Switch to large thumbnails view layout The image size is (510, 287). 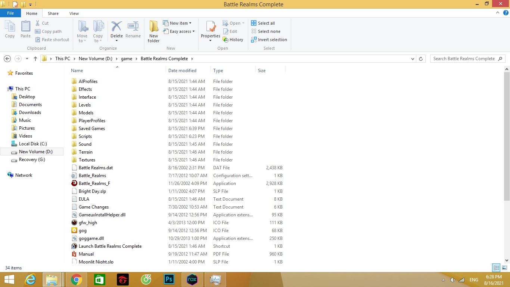tap(504, 268)
